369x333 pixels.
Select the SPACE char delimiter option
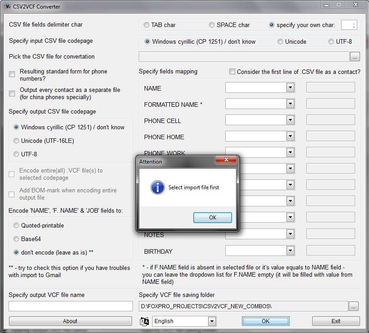(x=211, y=25)
